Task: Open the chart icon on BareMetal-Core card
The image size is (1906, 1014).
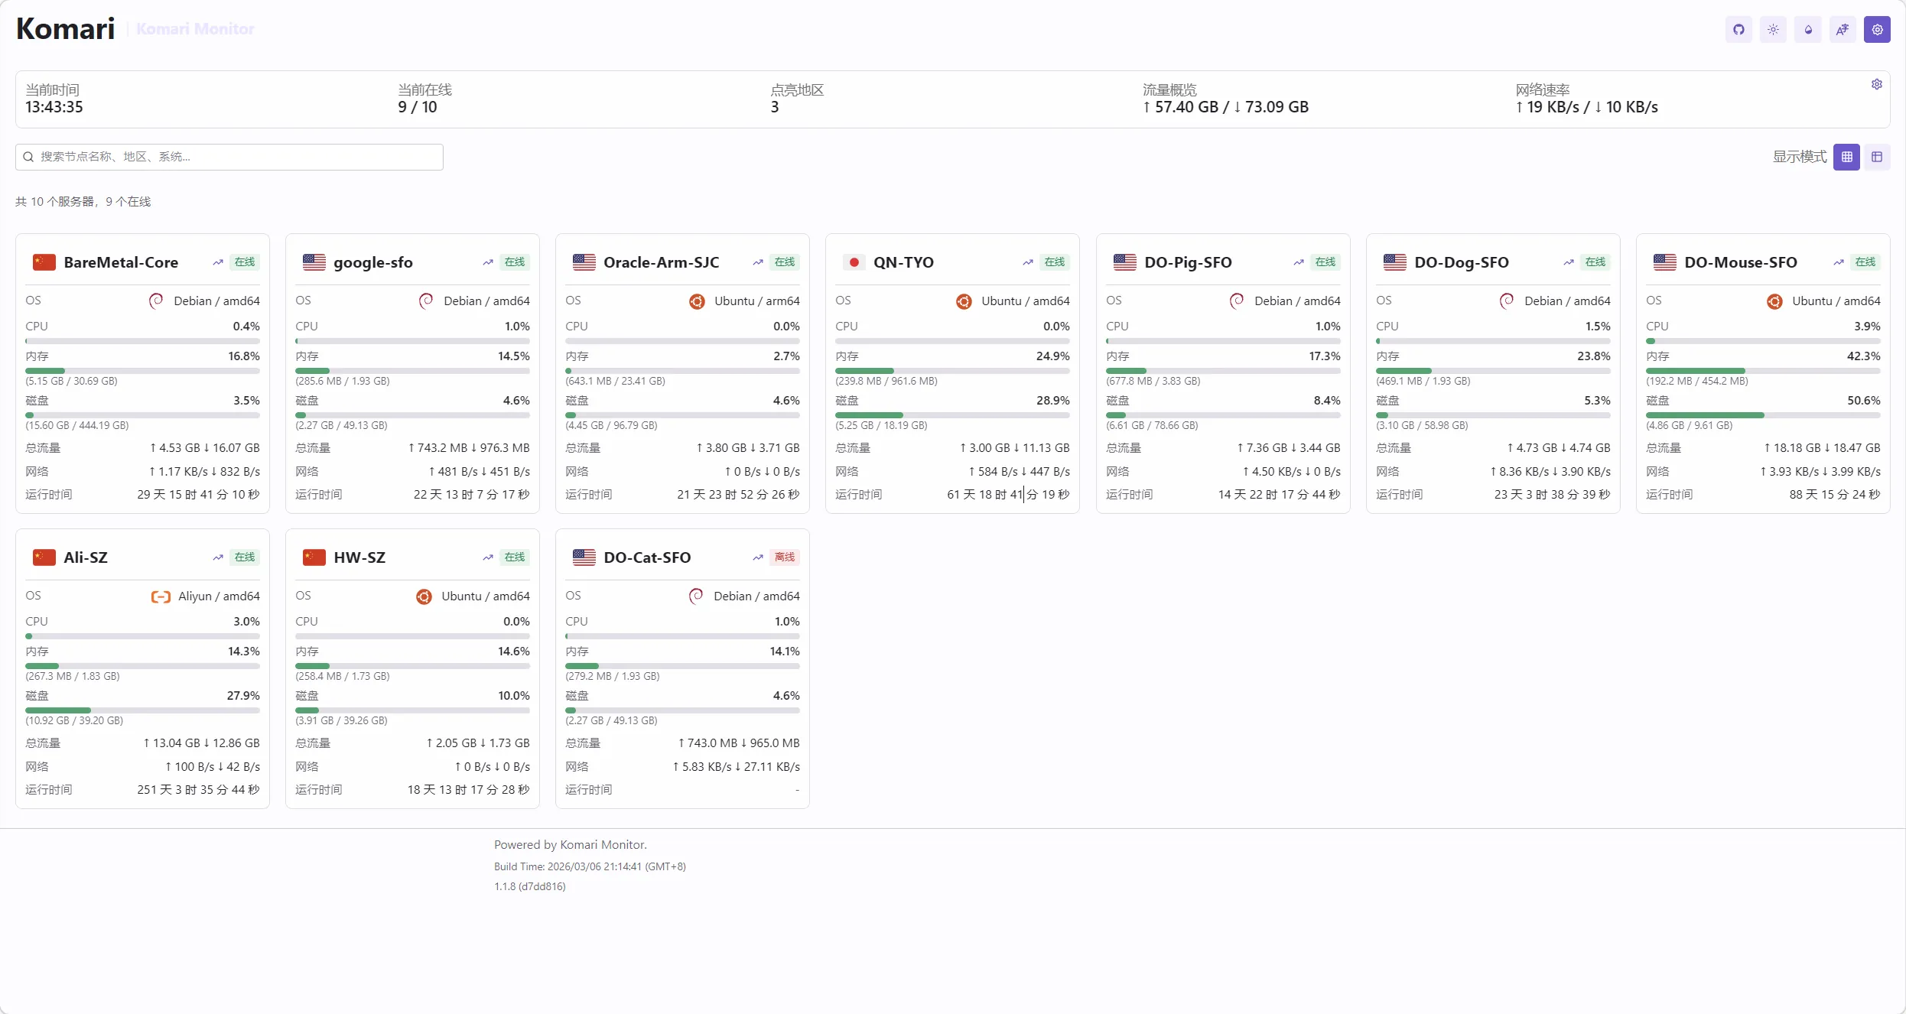Action: 218,262
